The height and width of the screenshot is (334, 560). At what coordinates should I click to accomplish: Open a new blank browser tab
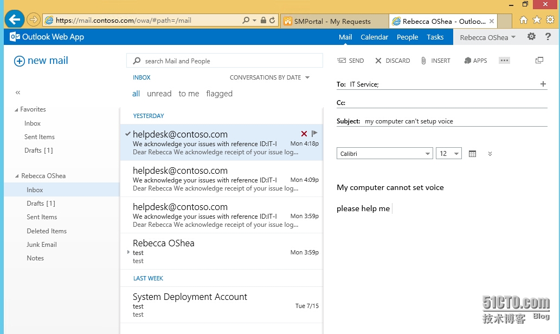point(504,21)
